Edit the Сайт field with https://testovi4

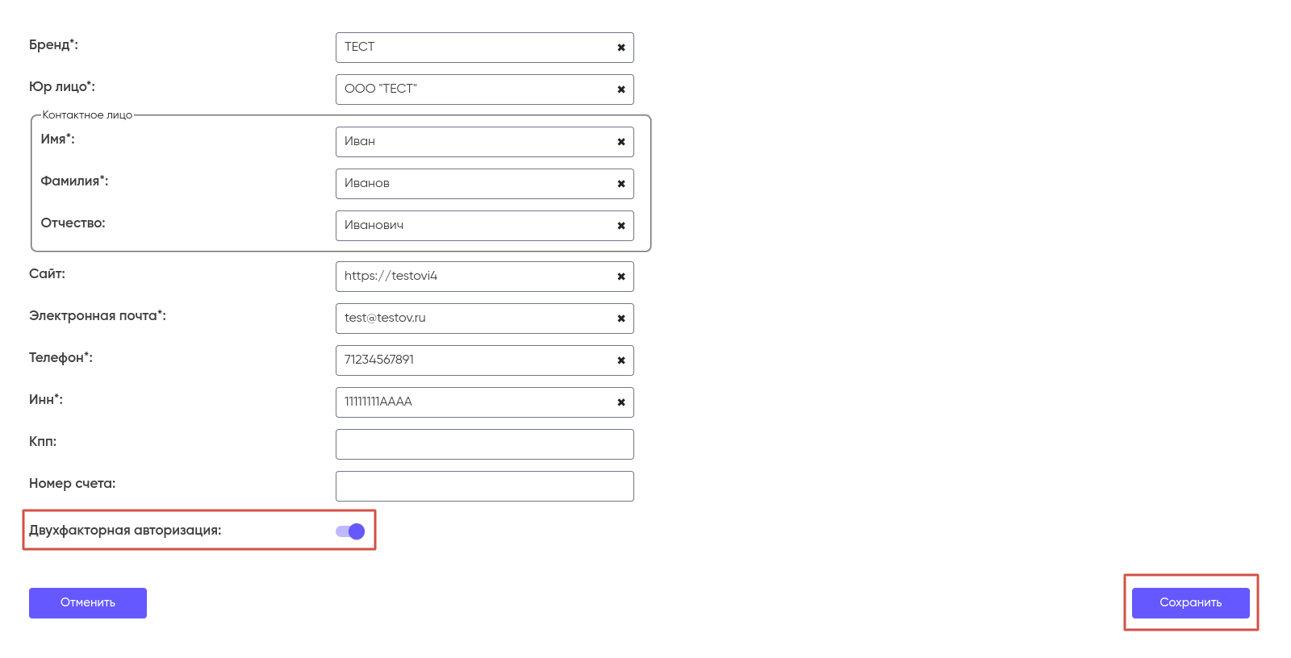(476, 277)
